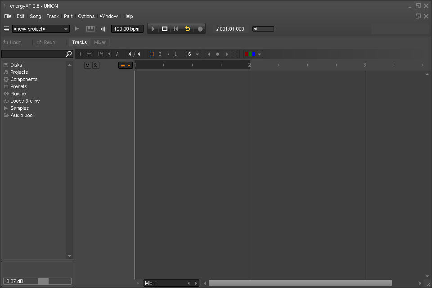Open the Song menu
This screenshot has height=288, width=432.
click(x=36, y=16)
